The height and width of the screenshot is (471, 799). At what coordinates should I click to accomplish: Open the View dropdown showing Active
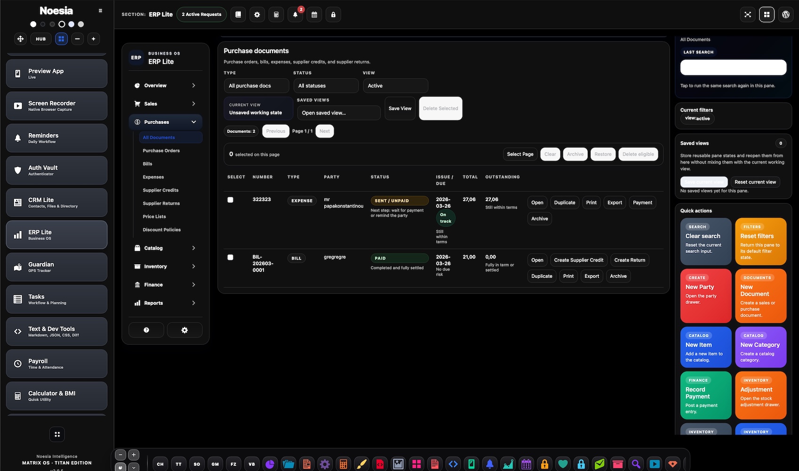tap(396, 86)
